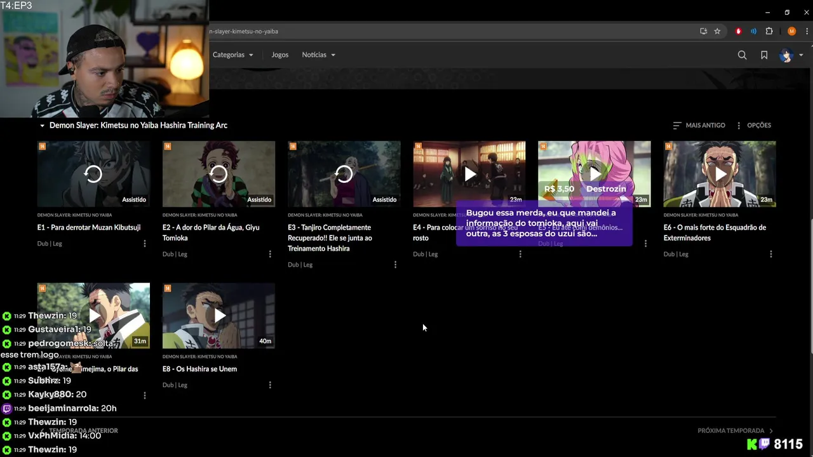Open the Crunchyroll search icon
Viewport: 813px width, 457px height.
tap(742, 55)
